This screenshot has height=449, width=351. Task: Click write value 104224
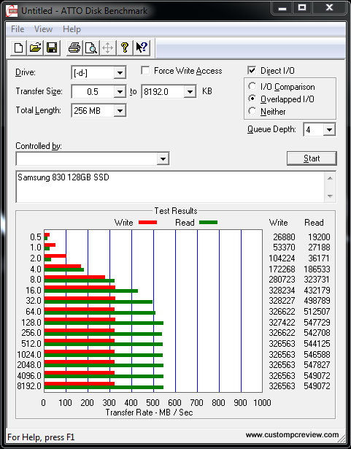click(282, 258)
